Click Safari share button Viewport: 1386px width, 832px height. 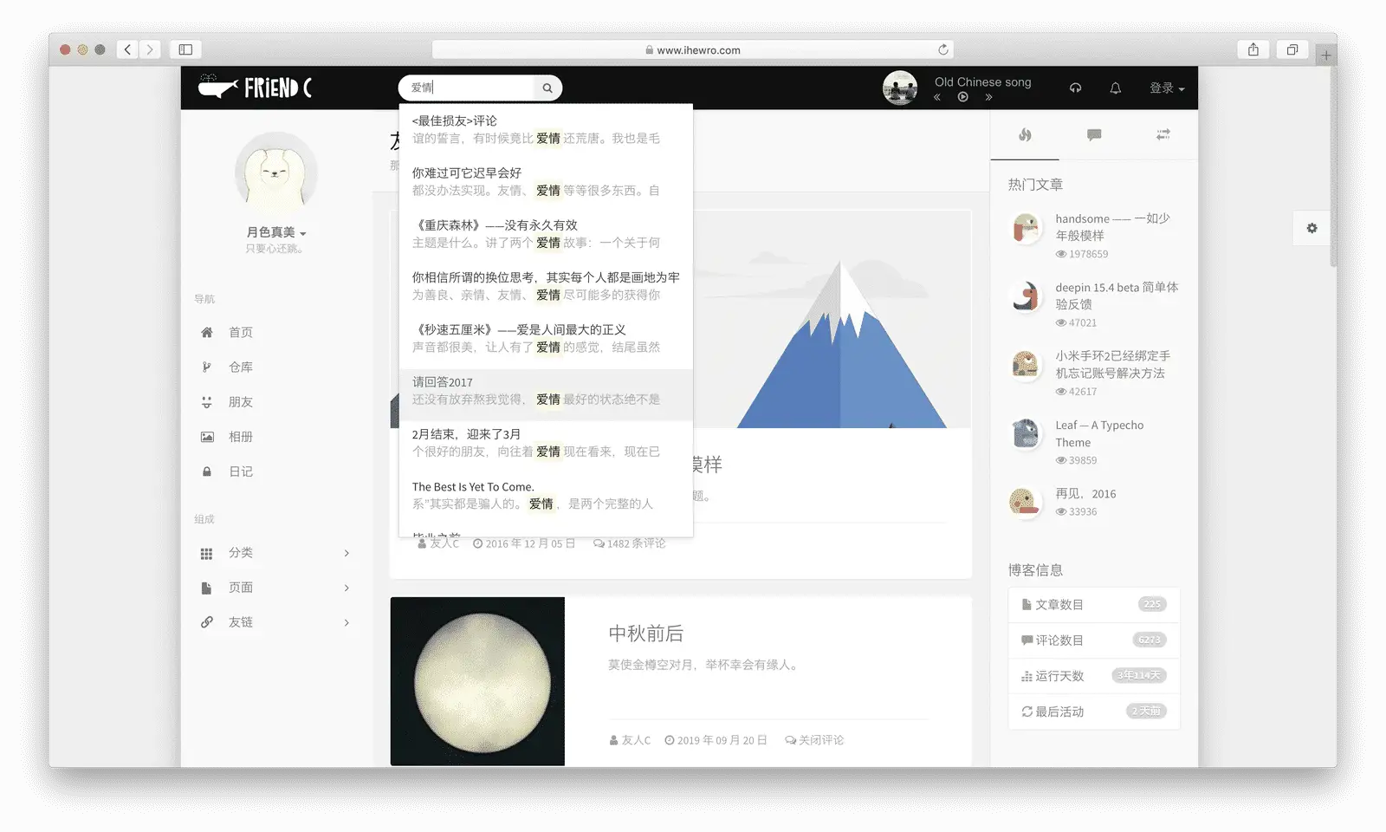(x=1253, y=49)
